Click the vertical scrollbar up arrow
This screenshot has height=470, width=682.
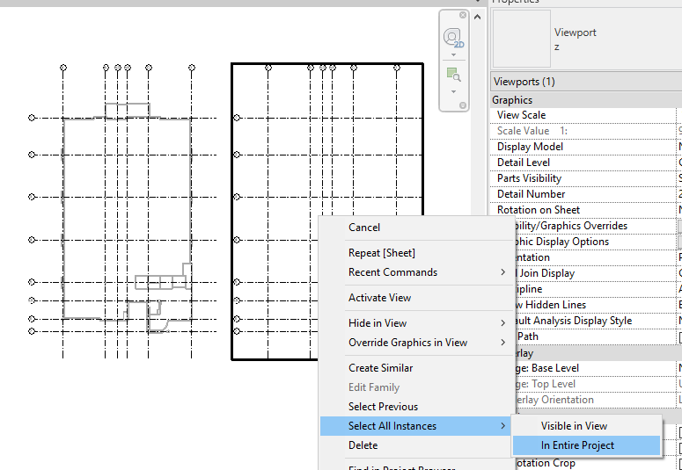pos(477,18)
